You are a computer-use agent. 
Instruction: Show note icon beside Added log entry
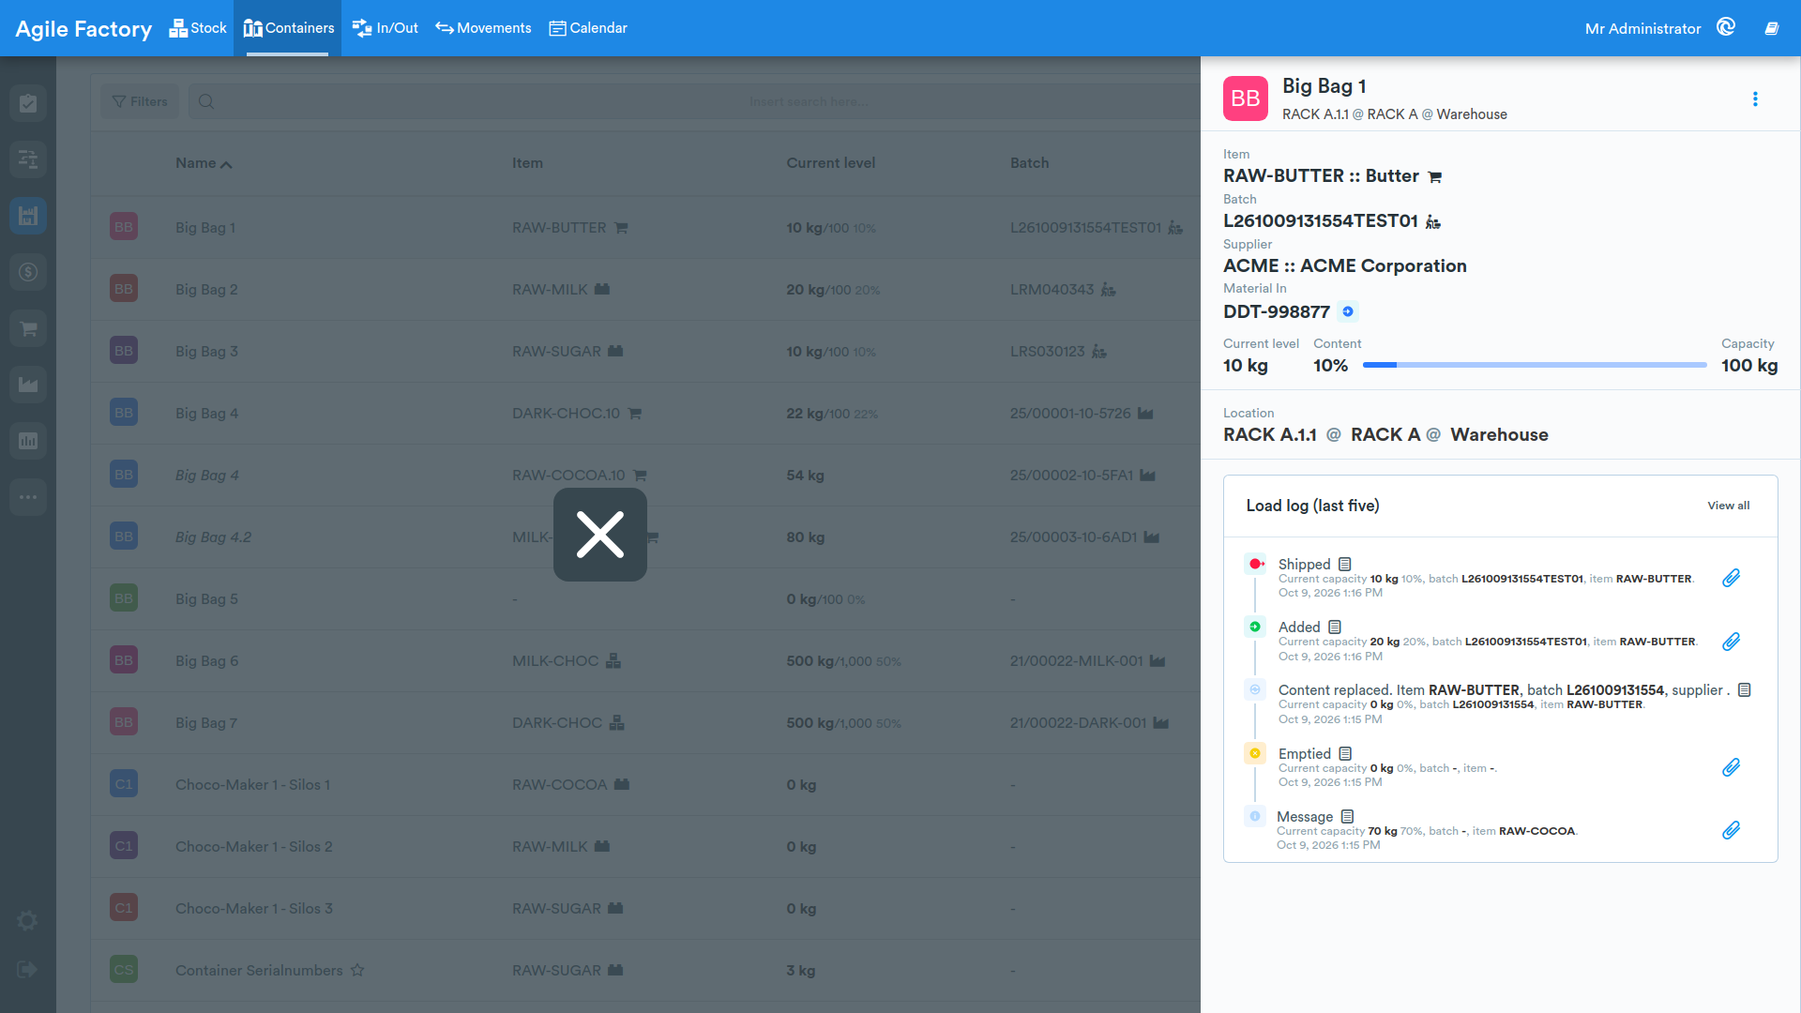coord(1335,627)
